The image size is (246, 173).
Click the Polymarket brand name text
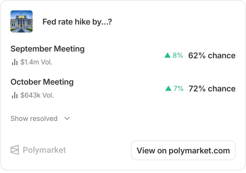tap(44, 150)
